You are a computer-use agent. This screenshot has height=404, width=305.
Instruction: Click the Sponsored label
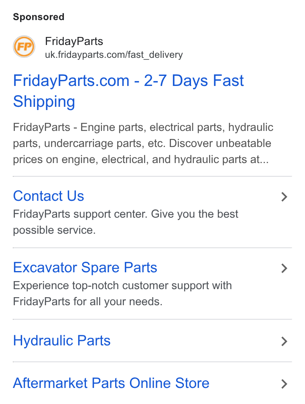click(39, 17)
